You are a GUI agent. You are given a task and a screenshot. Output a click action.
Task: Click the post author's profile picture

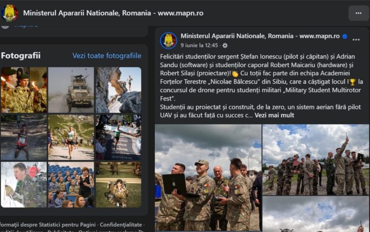click(x=168, y=40)
